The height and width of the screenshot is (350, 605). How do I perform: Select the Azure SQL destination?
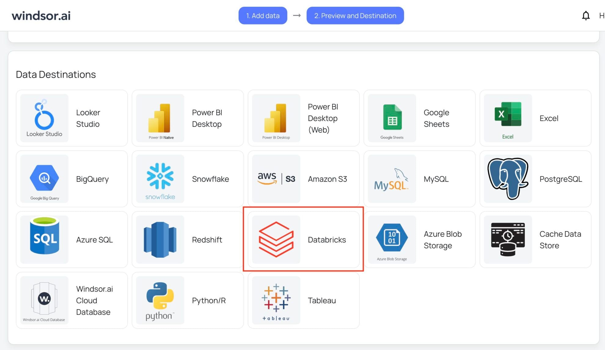[x=44, y=239]
